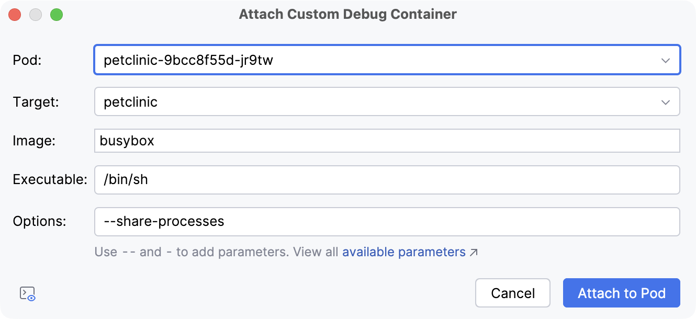Click the chevron on the Target combo box
The width and height of the screenshot is (696, 319).
point(666,101)
